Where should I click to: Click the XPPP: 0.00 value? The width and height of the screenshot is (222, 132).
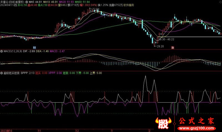coord(55,73)
